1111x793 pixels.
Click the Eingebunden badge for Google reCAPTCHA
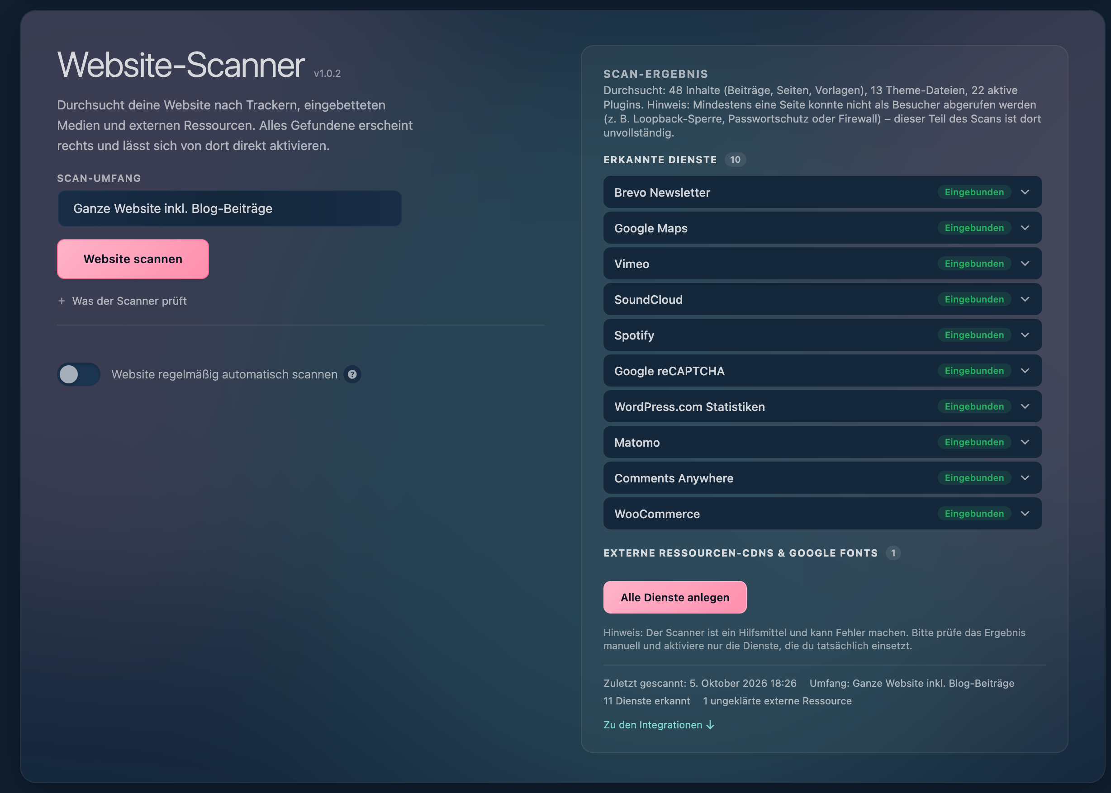[974, 371]
